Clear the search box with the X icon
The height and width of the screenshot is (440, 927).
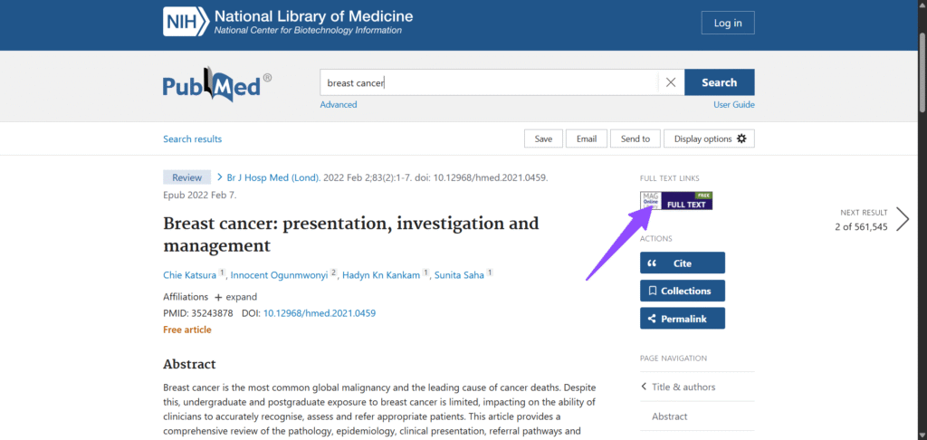pyautogui.click(x=671, y=82)
